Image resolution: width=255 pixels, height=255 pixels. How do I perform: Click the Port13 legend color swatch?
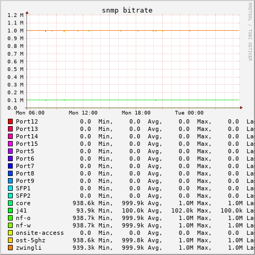tap(11, 129)
